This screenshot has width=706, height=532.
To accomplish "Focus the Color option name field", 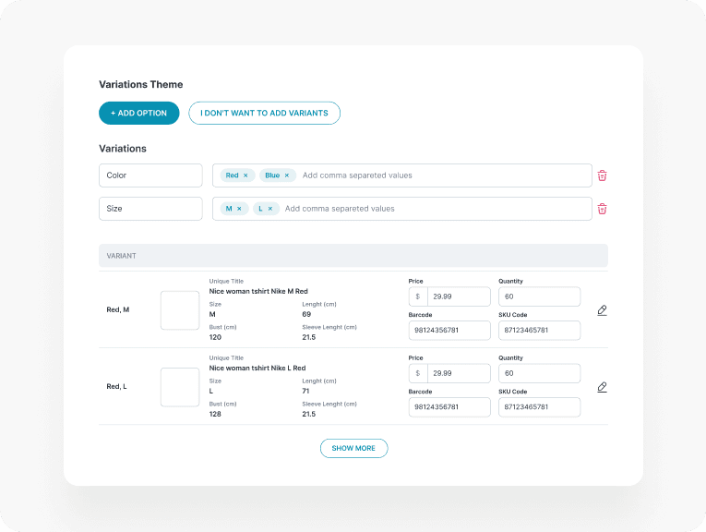I will click(150, 175).
